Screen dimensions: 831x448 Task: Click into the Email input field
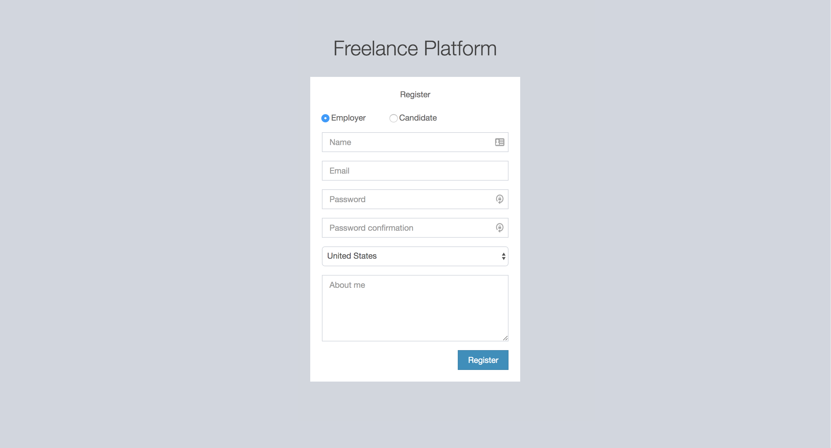coord(415,170)
